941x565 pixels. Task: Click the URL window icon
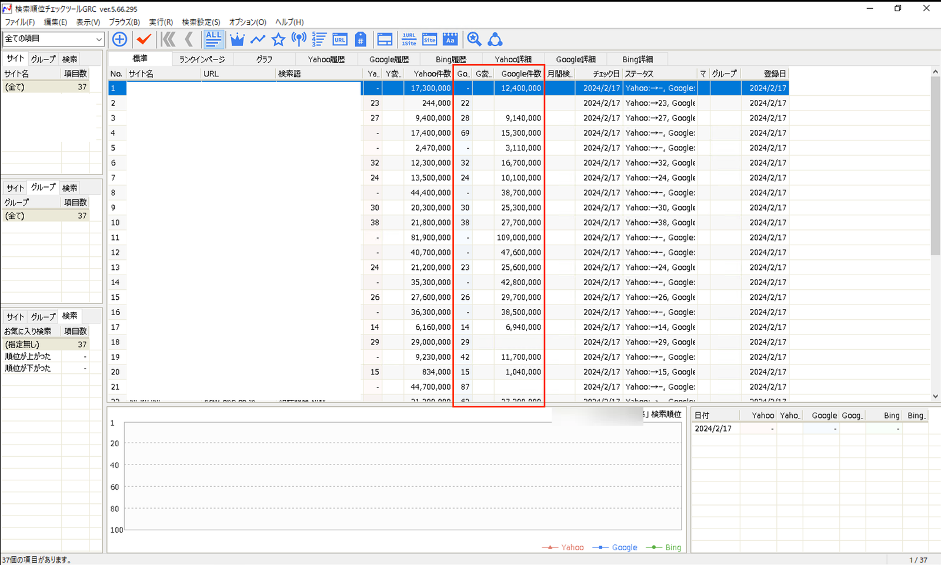340,39
